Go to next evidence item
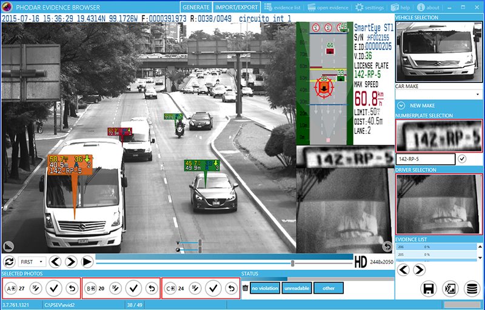 (419, 270)
